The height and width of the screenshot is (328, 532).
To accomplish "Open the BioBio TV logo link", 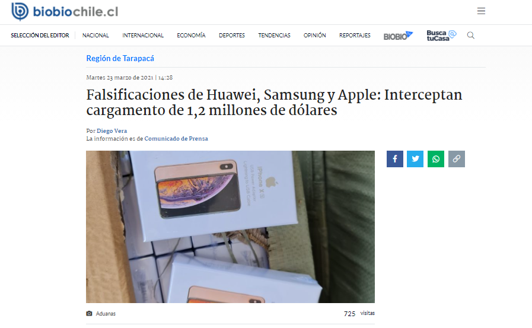I will 398,36.
